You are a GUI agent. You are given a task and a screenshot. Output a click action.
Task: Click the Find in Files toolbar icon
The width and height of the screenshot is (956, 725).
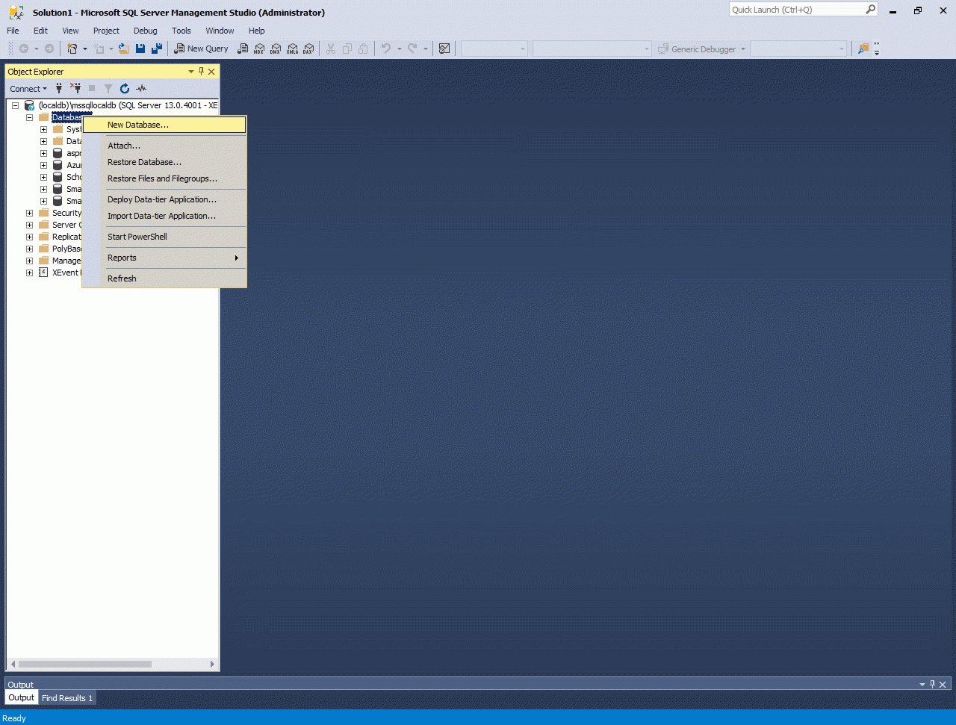pyautogui.click(x=863, y=49)
